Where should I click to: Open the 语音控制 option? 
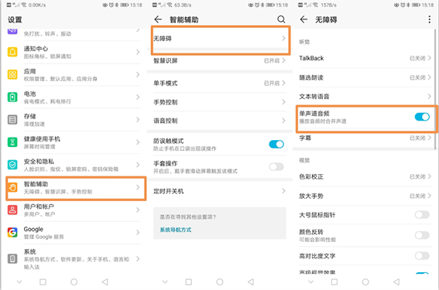pyautogui.click(x=220, y=121)
